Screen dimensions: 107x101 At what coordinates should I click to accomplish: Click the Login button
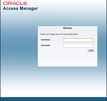pyautogui.click(x=91, y=50)
